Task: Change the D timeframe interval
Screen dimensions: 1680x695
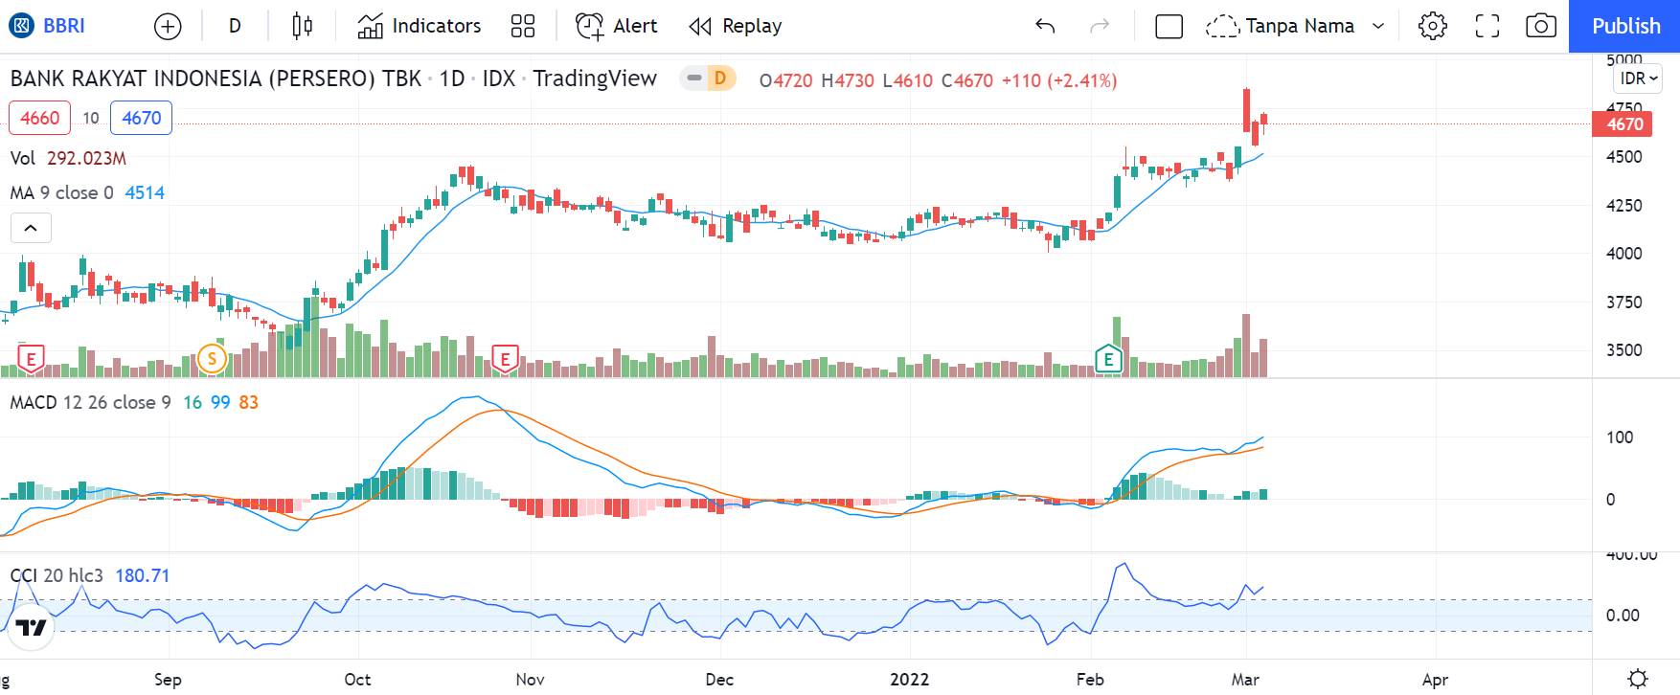Action: (x=235, y=26)
